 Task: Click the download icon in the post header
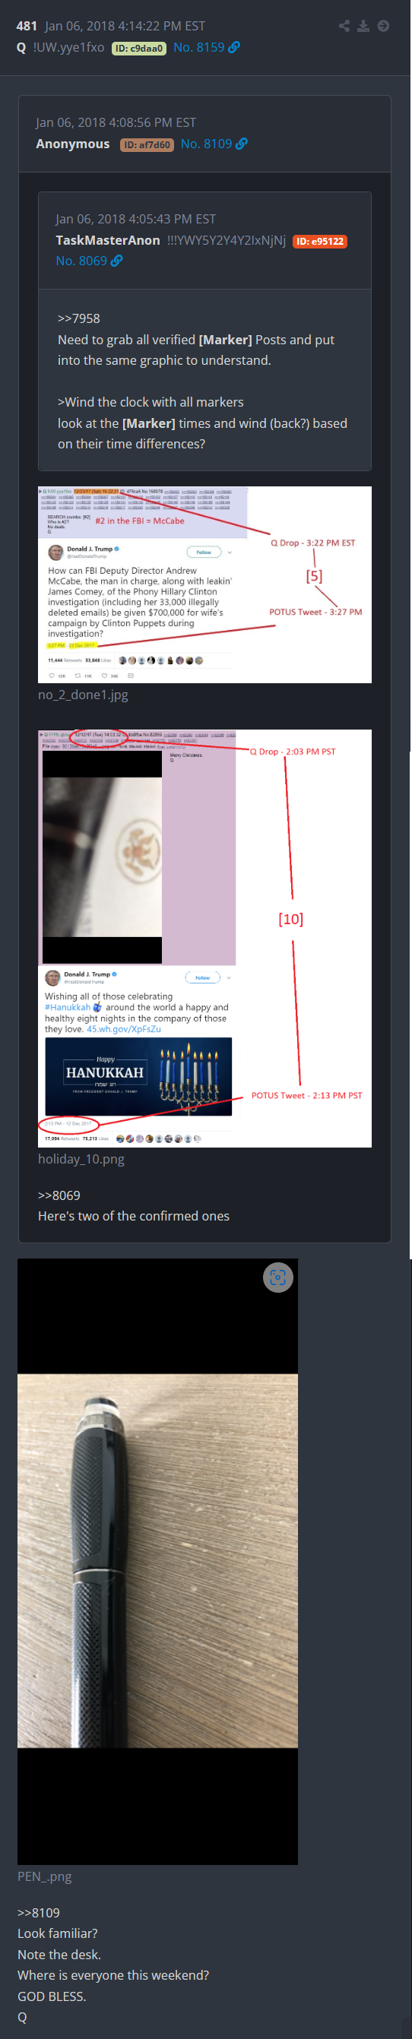363,26
